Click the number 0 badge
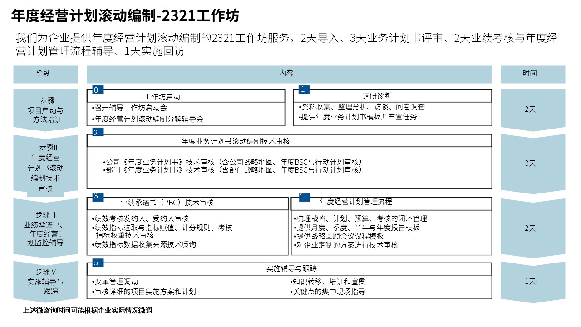 pyautogui.click(x=98, y=90)
